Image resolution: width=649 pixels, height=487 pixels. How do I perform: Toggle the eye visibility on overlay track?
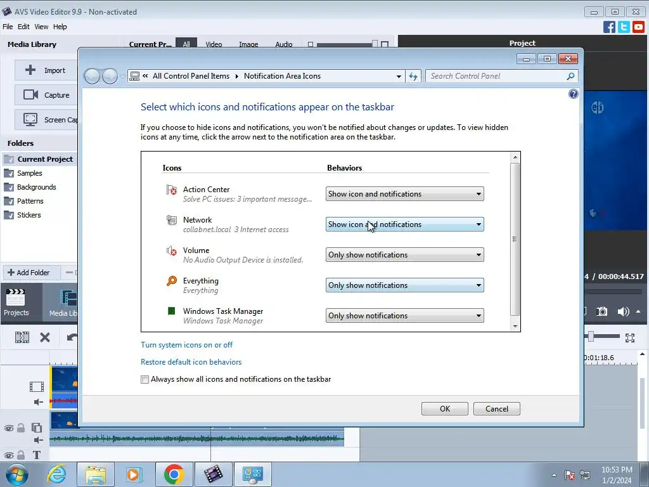point(9,428)
